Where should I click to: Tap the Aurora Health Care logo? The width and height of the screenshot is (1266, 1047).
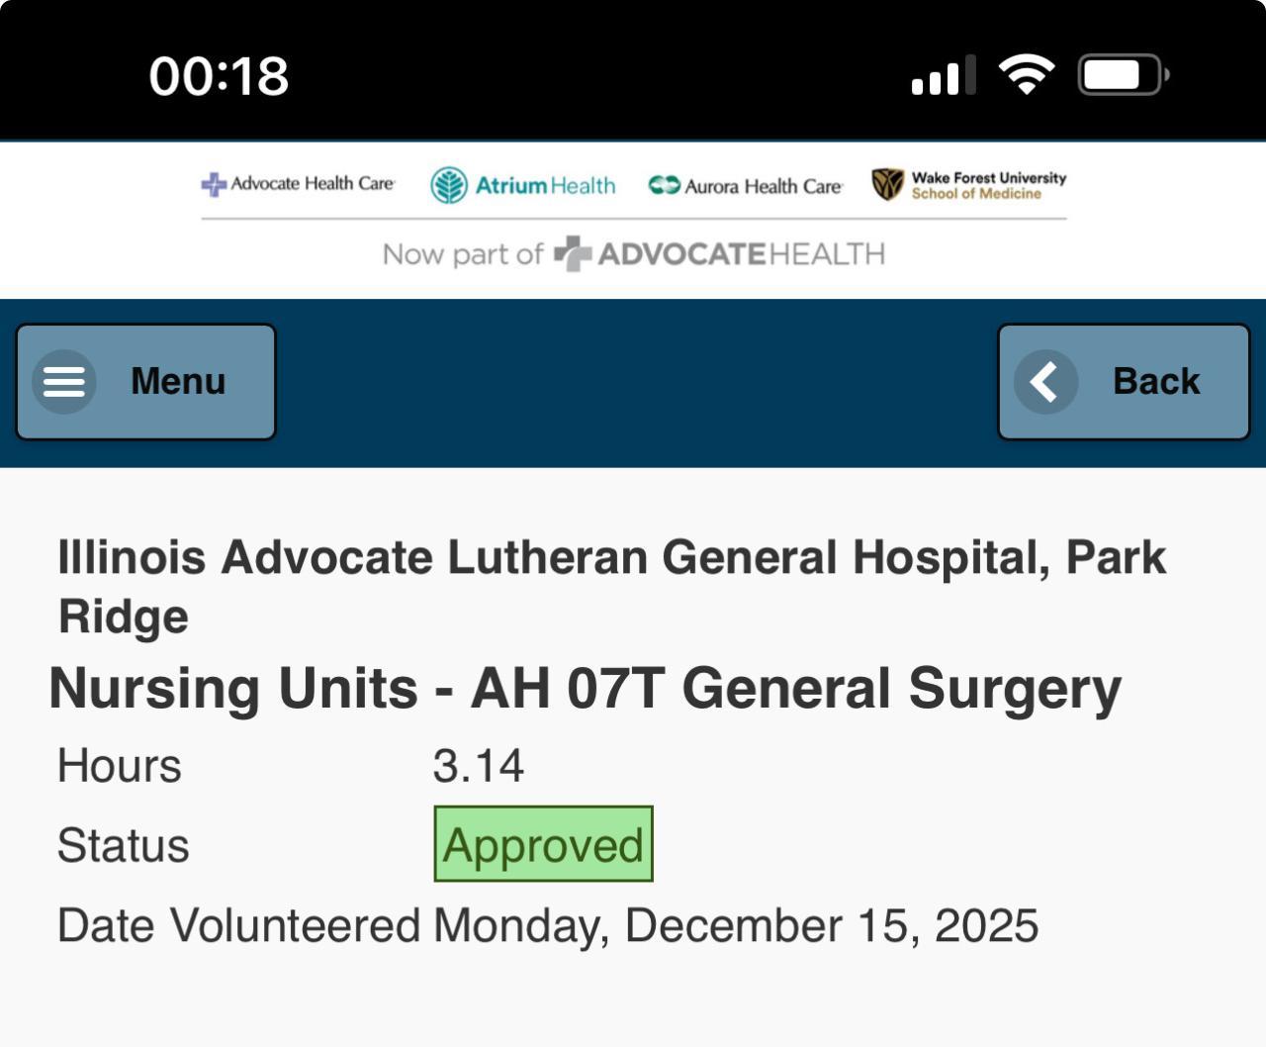tap(745, 186)
